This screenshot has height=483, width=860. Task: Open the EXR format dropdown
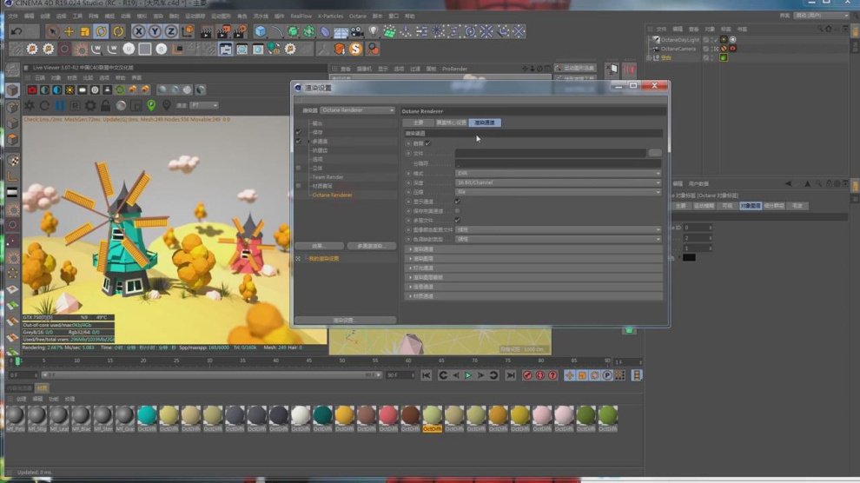(558, 173)
